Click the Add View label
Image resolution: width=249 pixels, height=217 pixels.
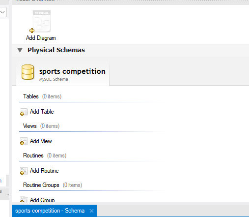(41, 141)
